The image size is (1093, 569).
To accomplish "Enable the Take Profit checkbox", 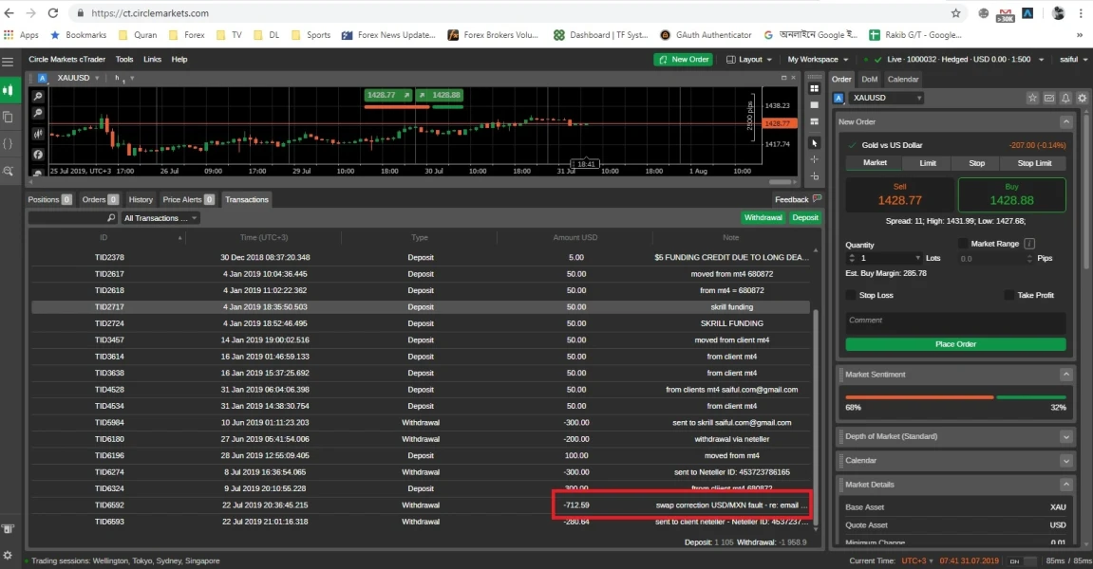I will [1009, 295].
